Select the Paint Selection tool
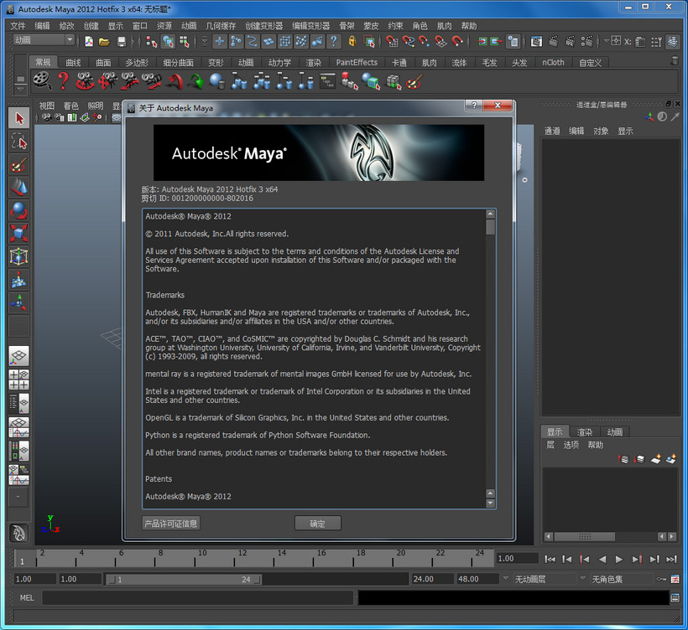This screenshot has height=630, width=688. [18, 165]
